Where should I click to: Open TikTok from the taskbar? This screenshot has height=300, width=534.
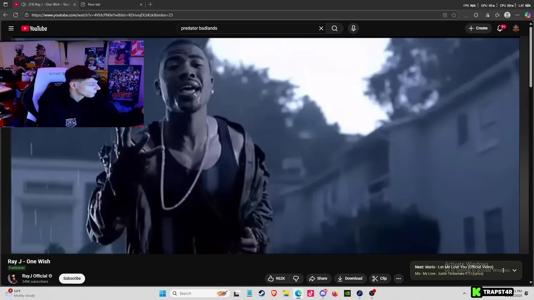[310, 293]
